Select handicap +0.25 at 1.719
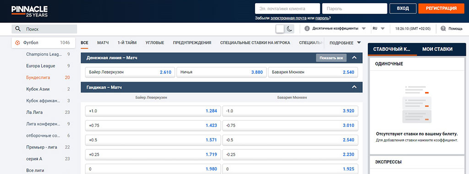Image resolution: width=469 pixels, height=174 pixels. (x=153, y=155)
